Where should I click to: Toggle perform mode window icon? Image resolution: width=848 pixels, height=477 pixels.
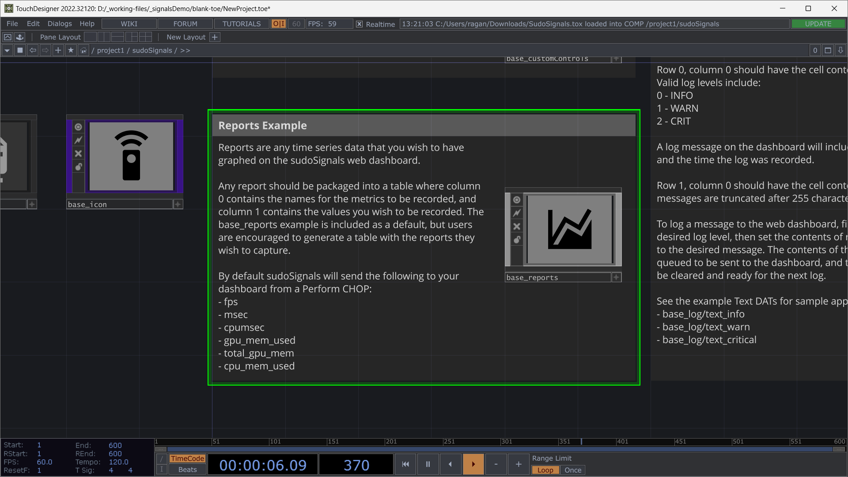click(8, 37)
